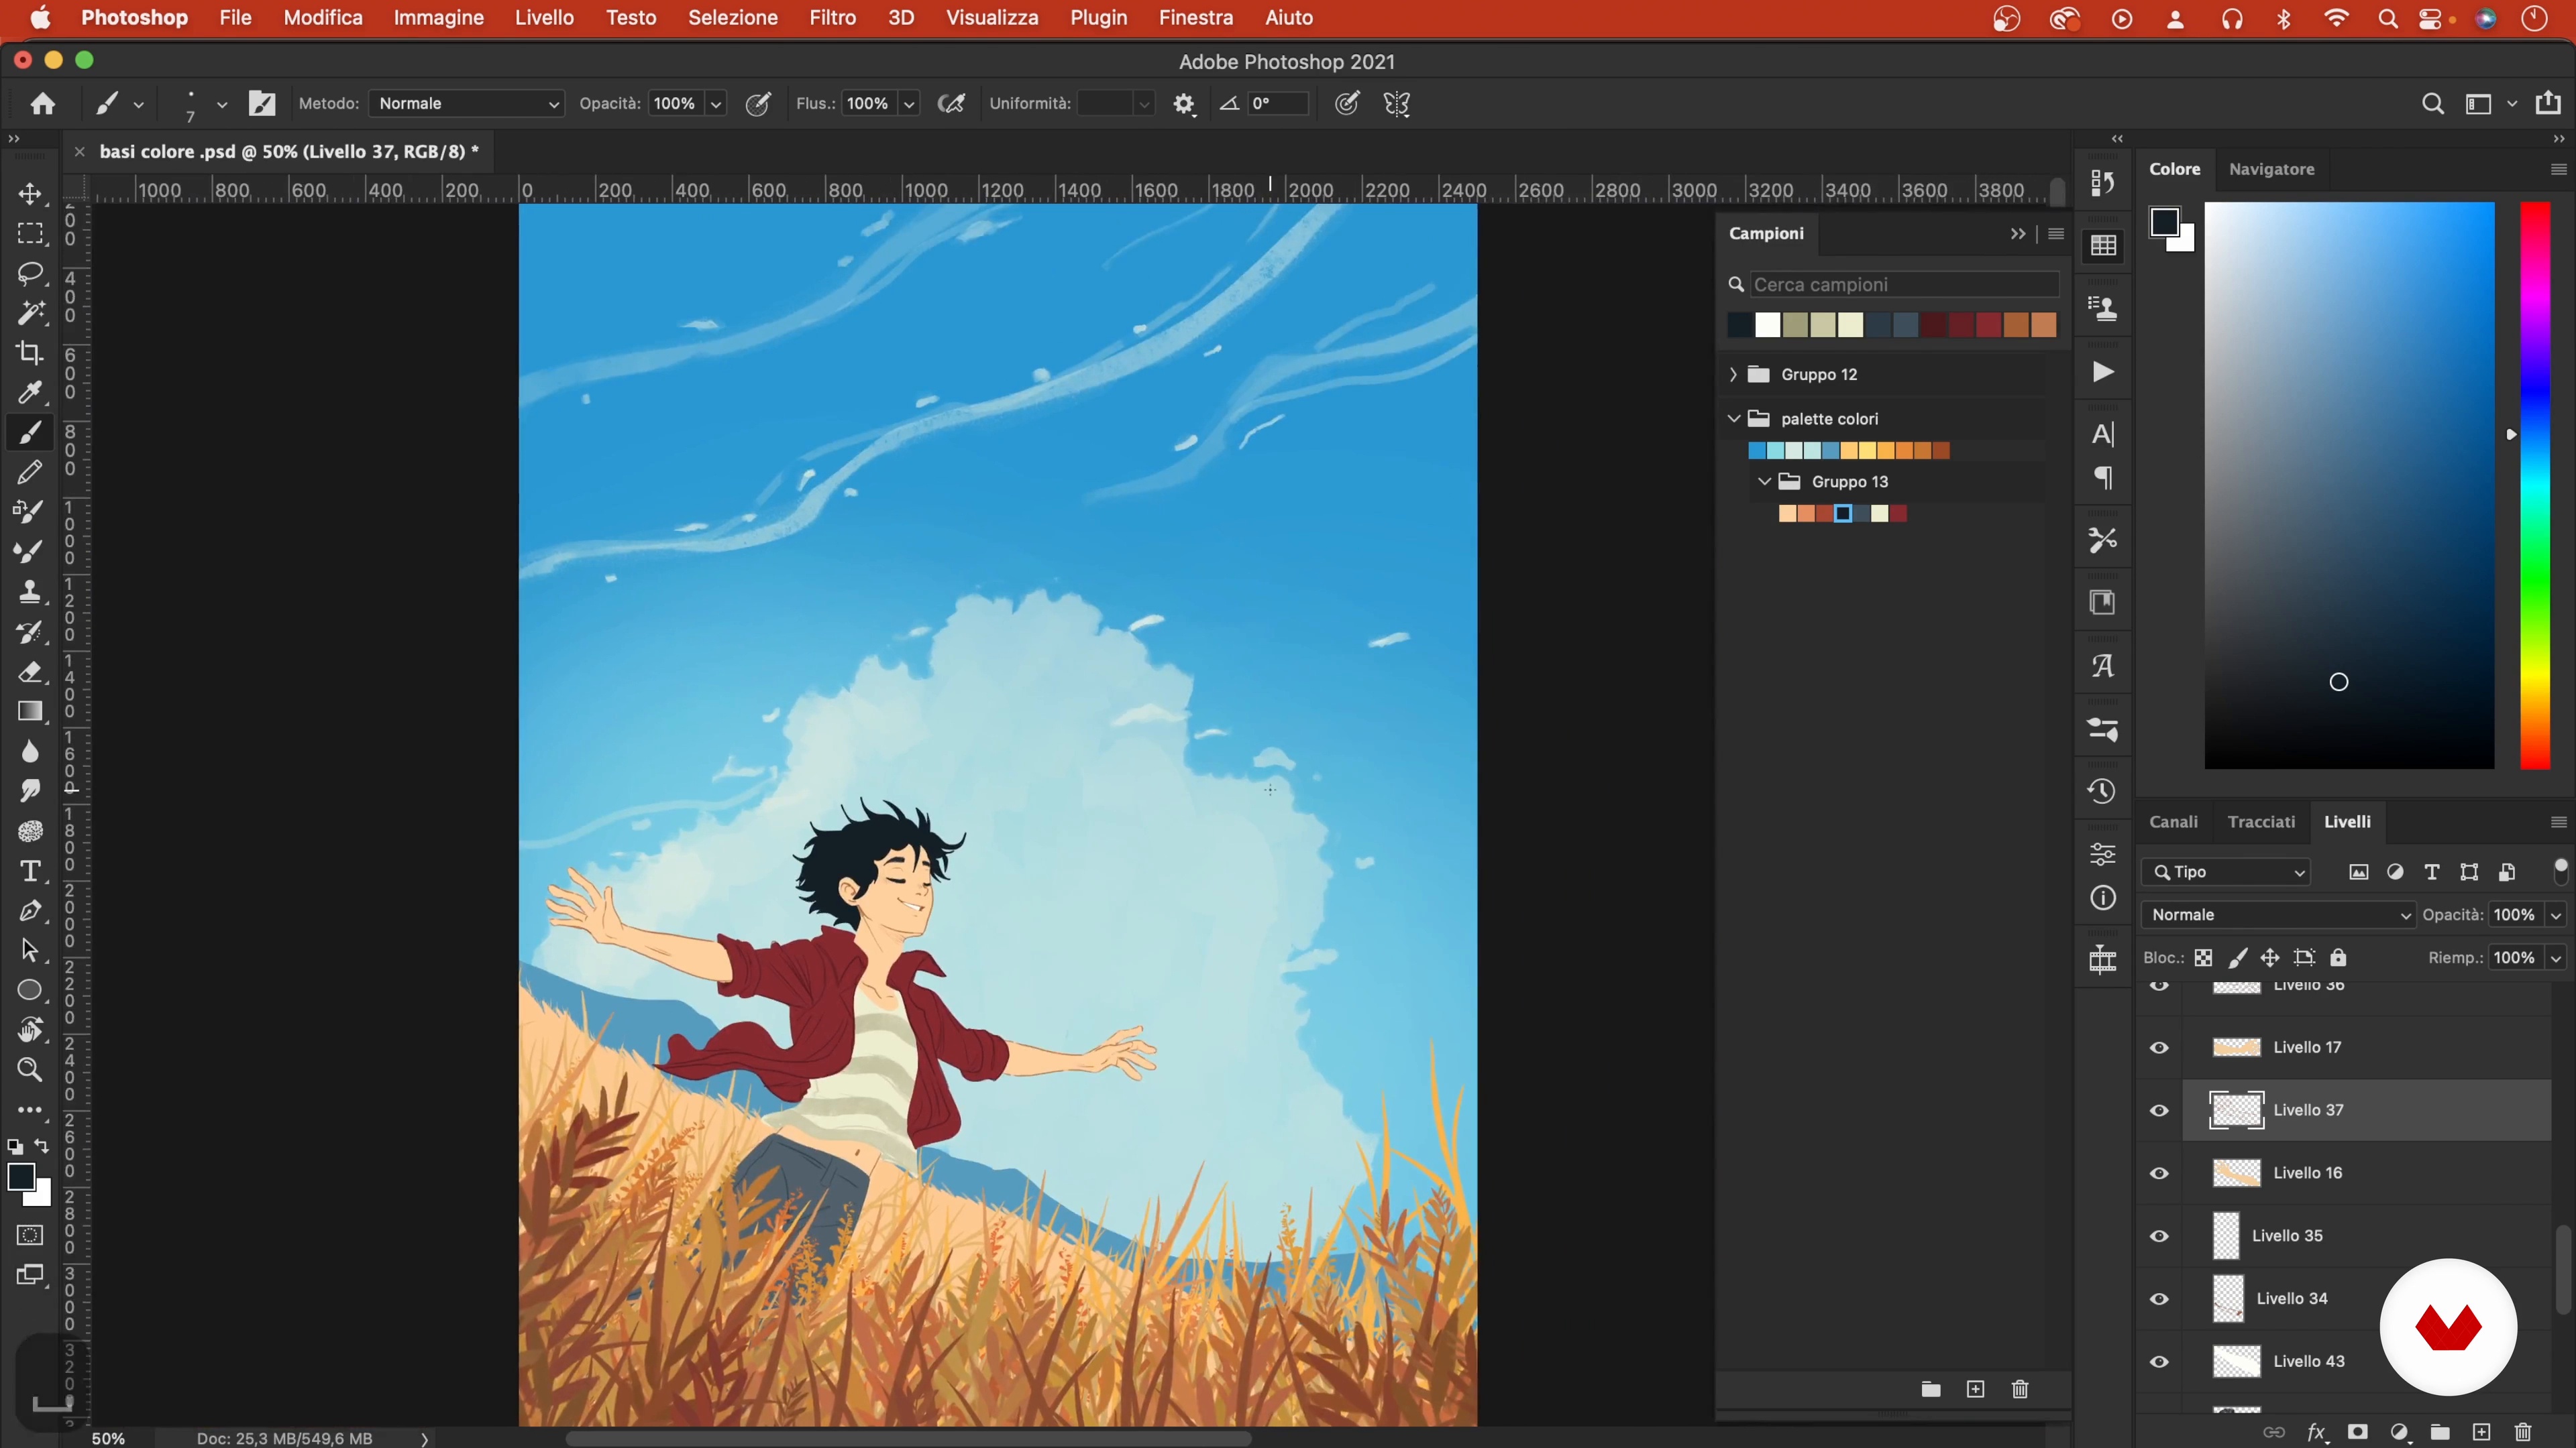Switch to the Canali tab
Image resolution: width=2576 pixels, height=1448 pixels.
click(2173, 821)
